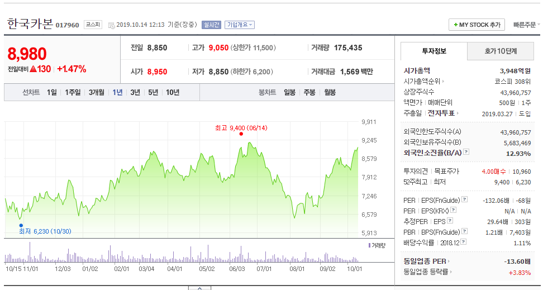Show the 일봉 candlestick chart

289,92
